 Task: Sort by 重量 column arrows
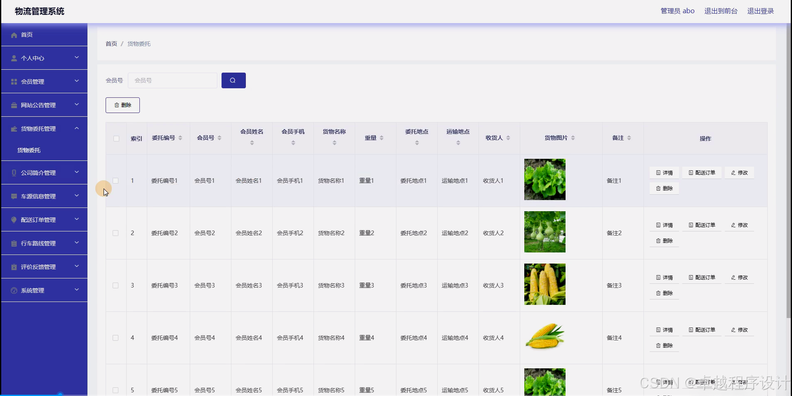tap(382, 138)
